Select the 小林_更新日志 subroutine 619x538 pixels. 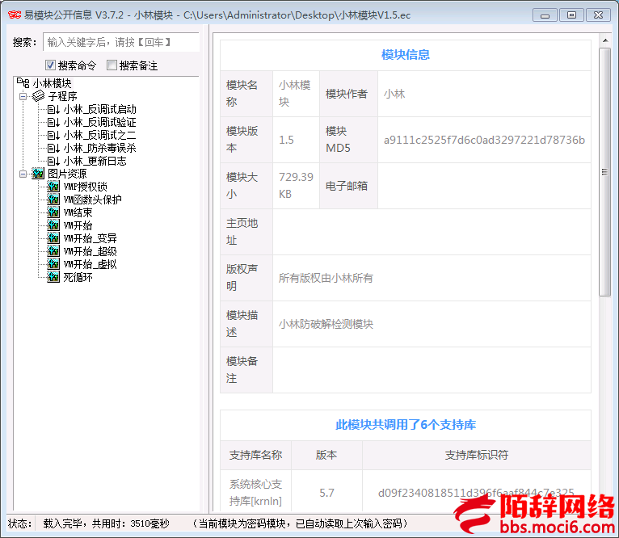95,161
